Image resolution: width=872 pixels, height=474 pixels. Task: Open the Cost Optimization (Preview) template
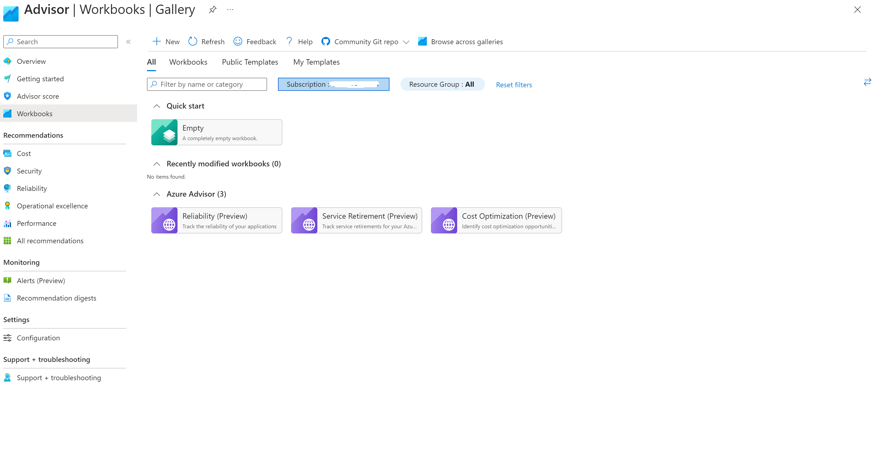[496, 220]
